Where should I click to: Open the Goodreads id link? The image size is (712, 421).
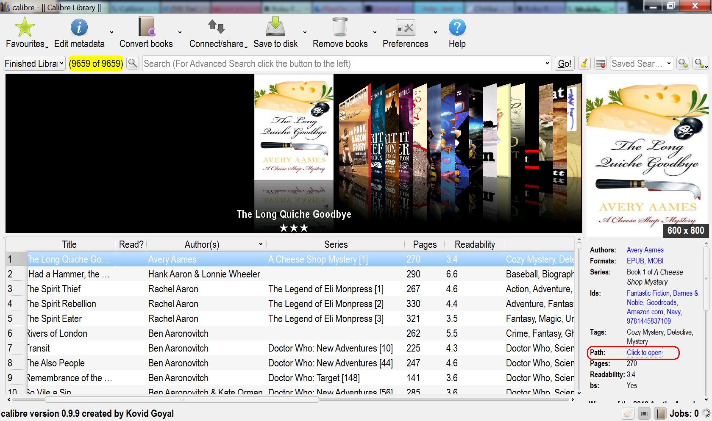point(662,302)
